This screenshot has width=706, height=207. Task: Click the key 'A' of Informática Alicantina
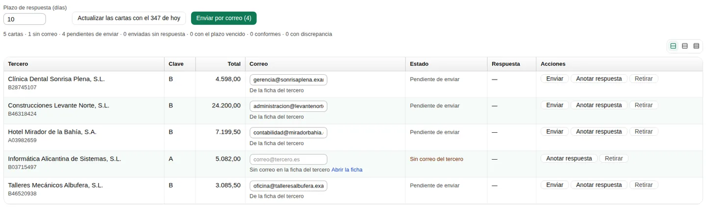click(x=171, y=159)
